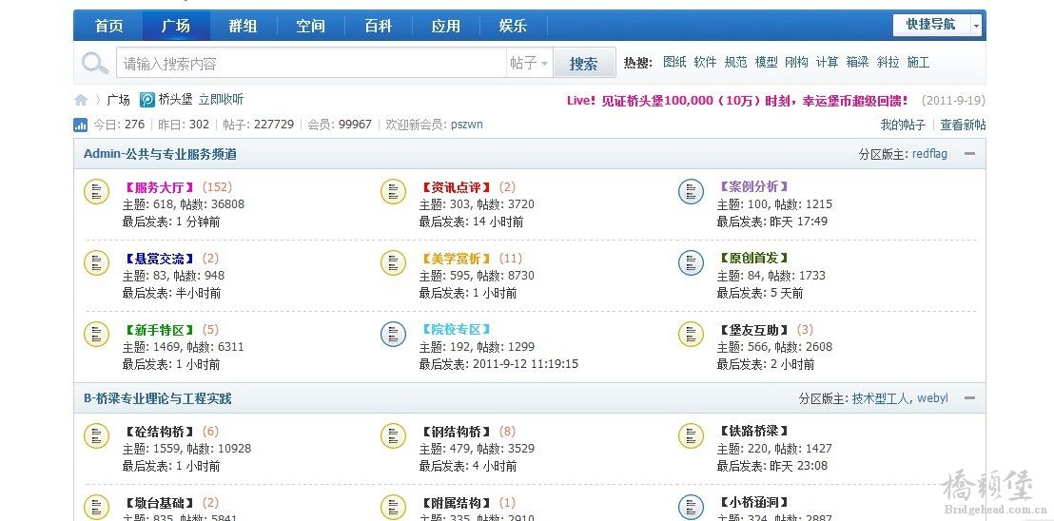1054x521 pixels.
Task: Collapse the Admin-公共与专业服务频道 section
Action: [969, 154]
